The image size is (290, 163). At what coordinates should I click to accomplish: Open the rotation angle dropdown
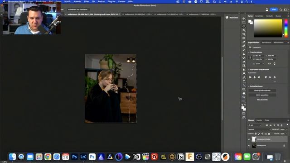(x=263, y=63)
